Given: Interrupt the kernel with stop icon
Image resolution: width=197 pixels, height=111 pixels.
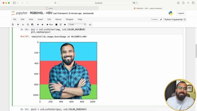Looking at the screenshot, I should click(56, 25).
